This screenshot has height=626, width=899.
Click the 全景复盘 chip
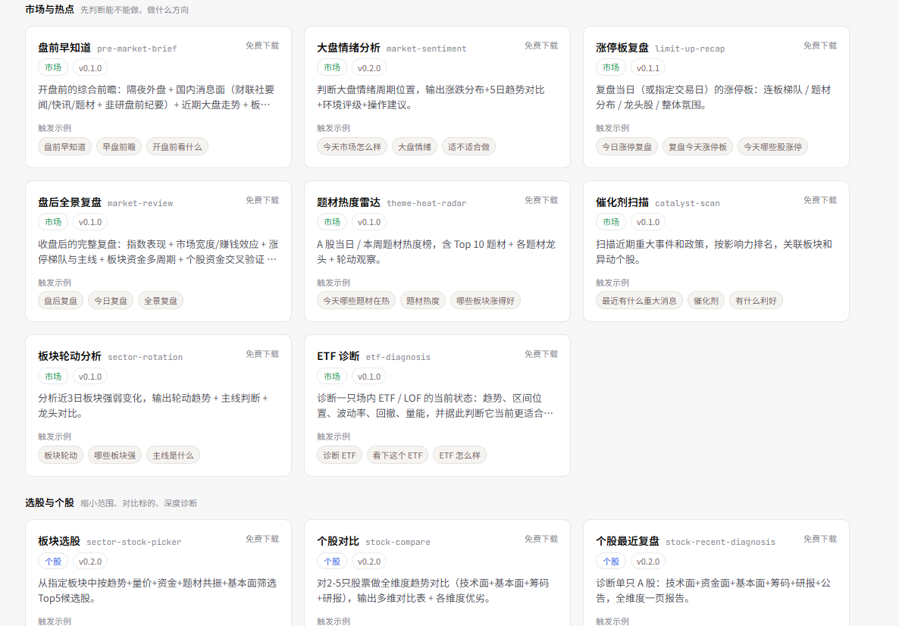tap(161, 300)
